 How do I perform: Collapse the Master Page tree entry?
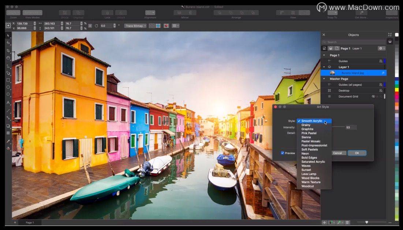tap(324, 78)
